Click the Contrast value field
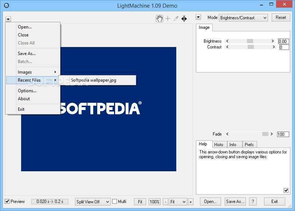This screenshot has height=211, width=295. pyautogui.click(x=284, y=47)
